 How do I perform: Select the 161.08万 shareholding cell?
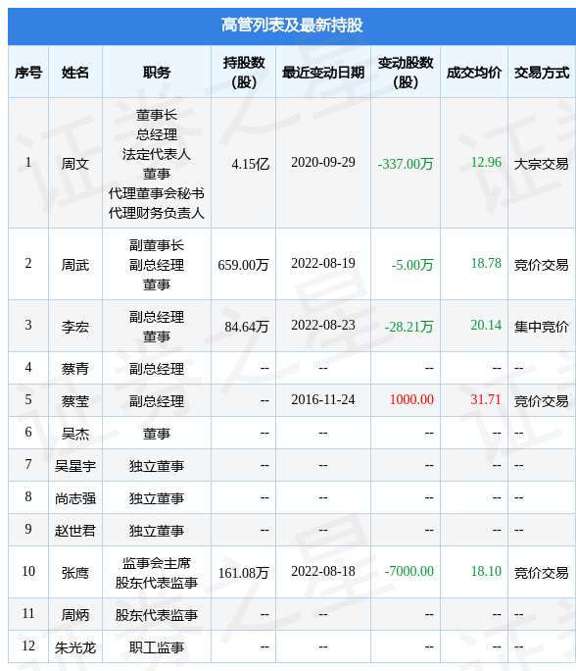[x=244, y=573]
